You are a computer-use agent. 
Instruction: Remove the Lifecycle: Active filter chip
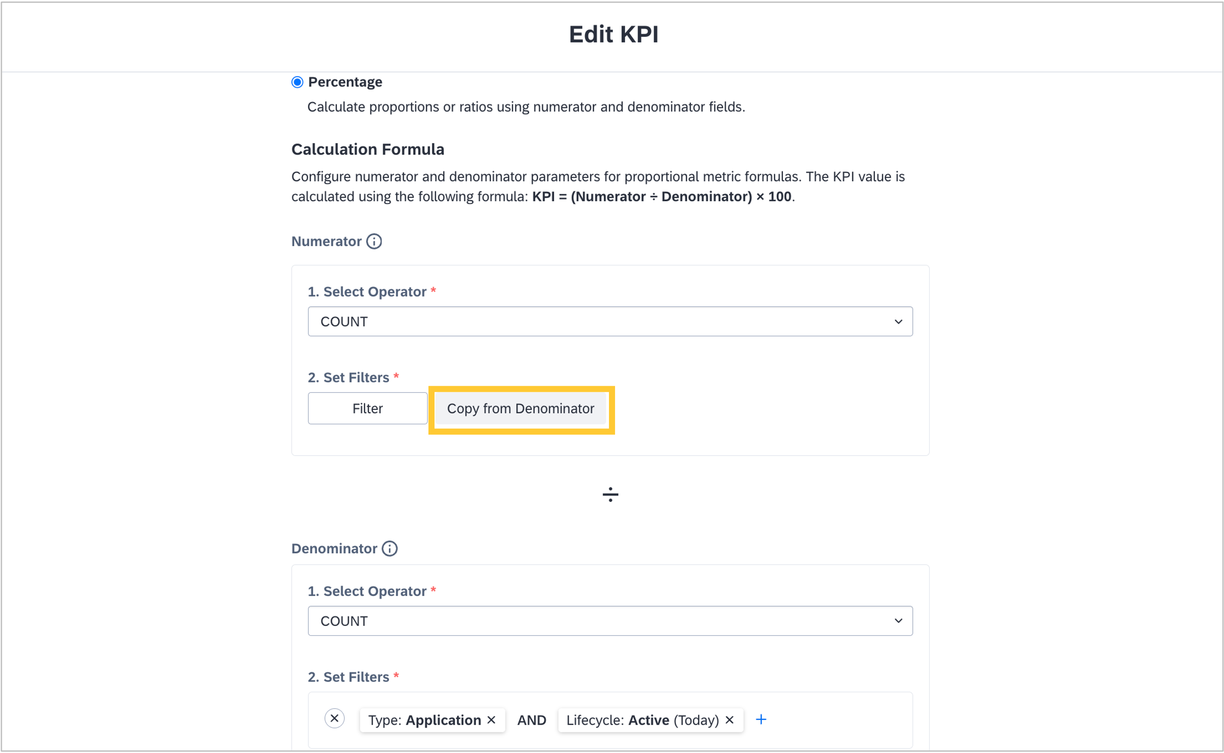pyautogui.click(x=730, y=720)
